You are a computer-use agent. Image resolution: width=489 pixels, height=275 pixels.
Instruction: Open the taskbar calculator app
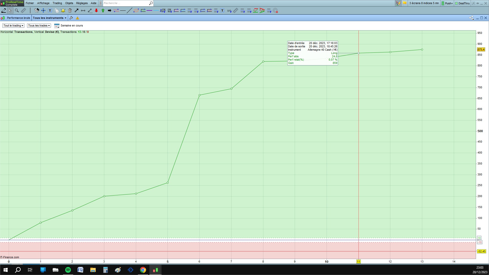click(106, 270)
